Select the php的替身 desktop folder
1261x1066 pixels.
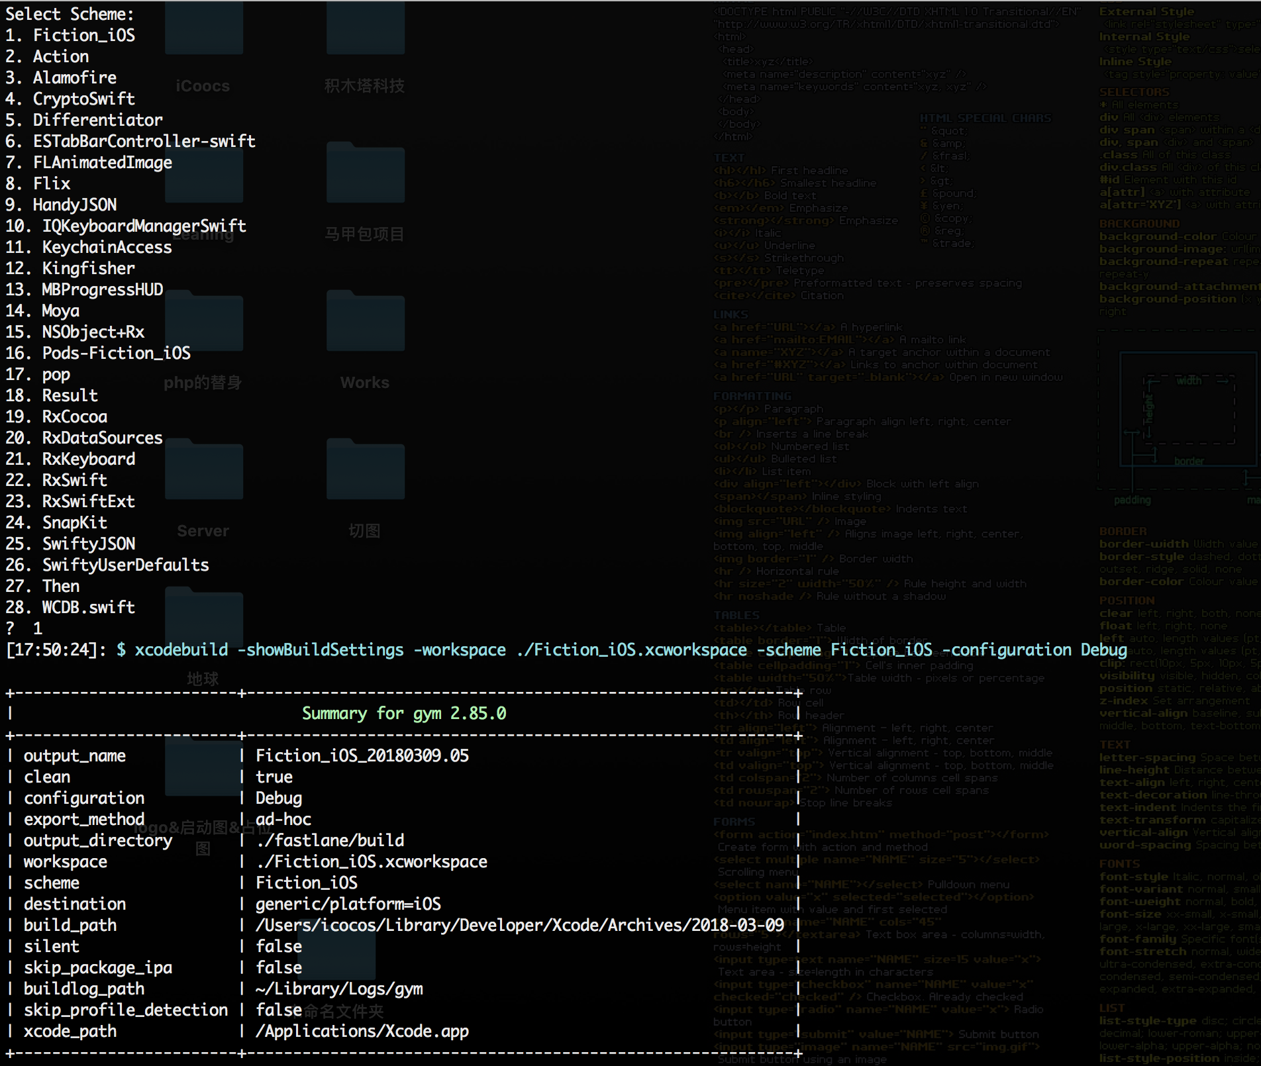click(x=204, y=321)
